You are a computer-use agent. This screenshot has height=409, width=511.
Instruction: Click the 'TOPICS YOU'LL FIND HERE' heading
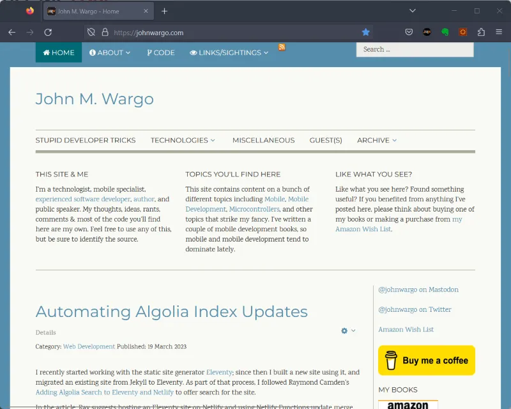click(233, 174)
